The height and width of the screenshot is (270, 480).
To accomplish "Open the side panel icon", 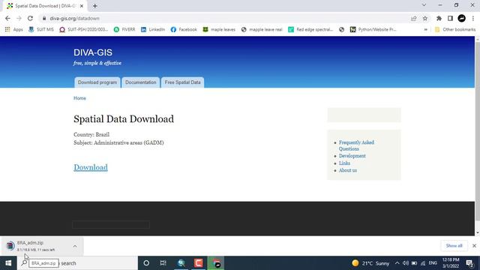I will (450, 18).
